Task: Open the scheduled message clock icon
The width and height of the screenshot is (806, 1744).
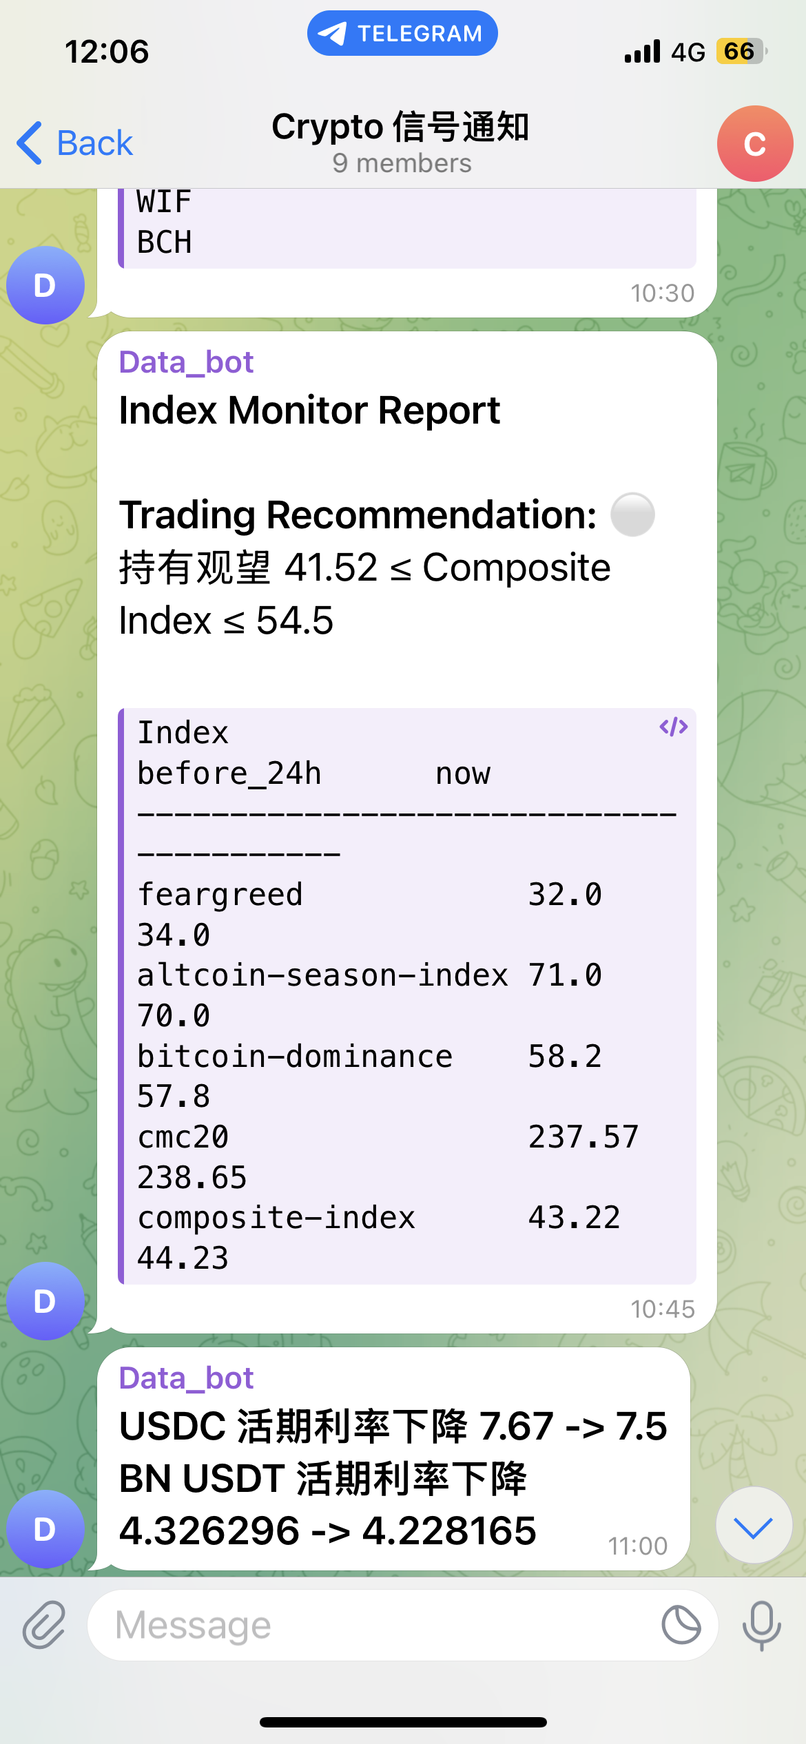Action: click(681, 1625)
